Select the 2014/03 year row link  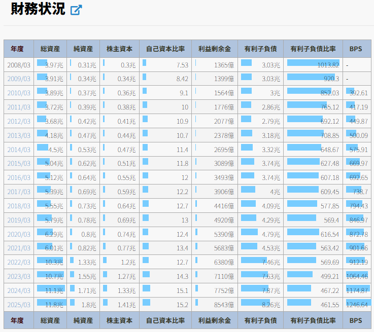tap(19, 150)
